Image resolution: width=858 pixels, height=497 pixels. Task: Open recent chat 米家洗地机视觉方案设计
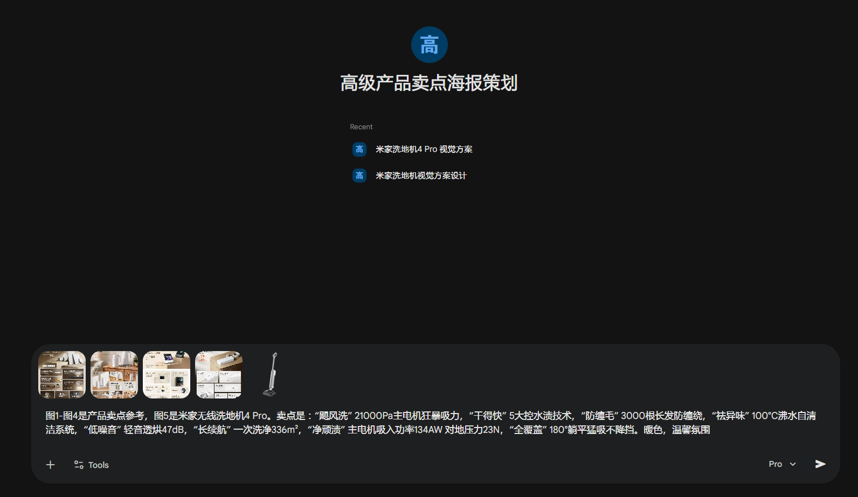coord(421,176)
